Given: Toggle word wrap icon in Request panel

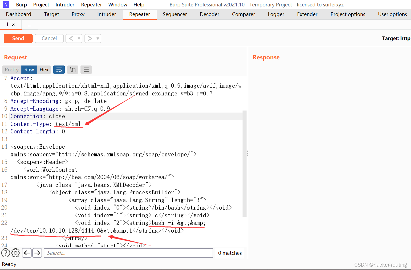Looking at the screenshot, I should click(x=59, y=70).
